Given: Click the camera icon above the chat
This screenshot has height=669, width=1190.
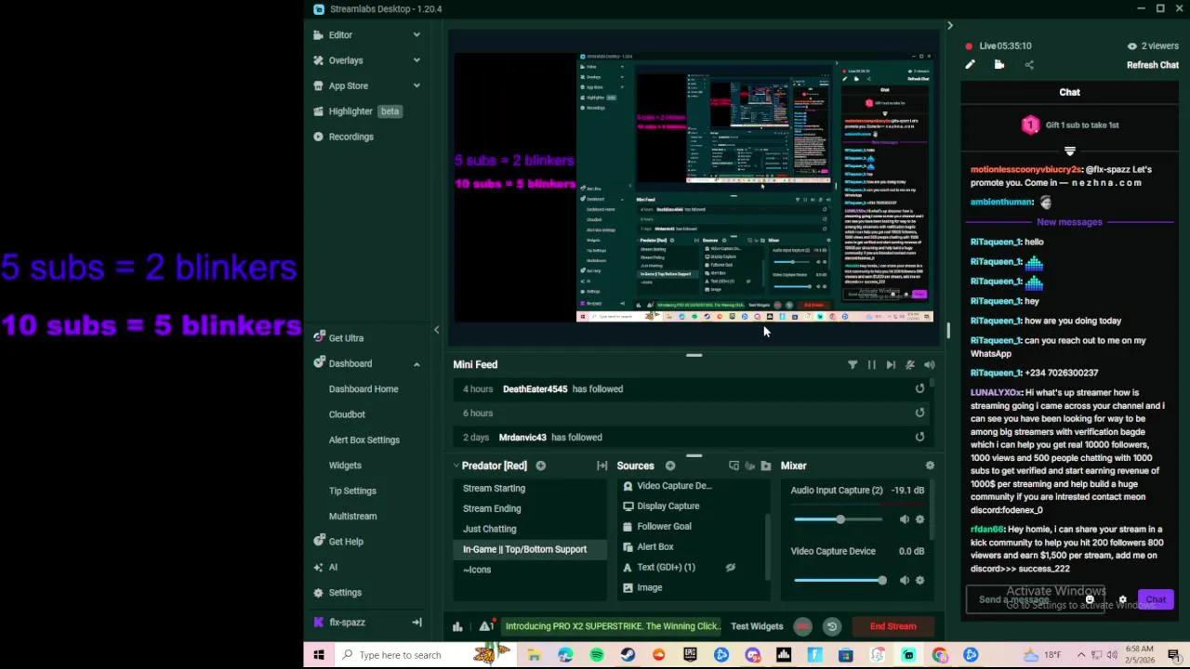Looking at the screenshot, I should click(x=999, y=65).
